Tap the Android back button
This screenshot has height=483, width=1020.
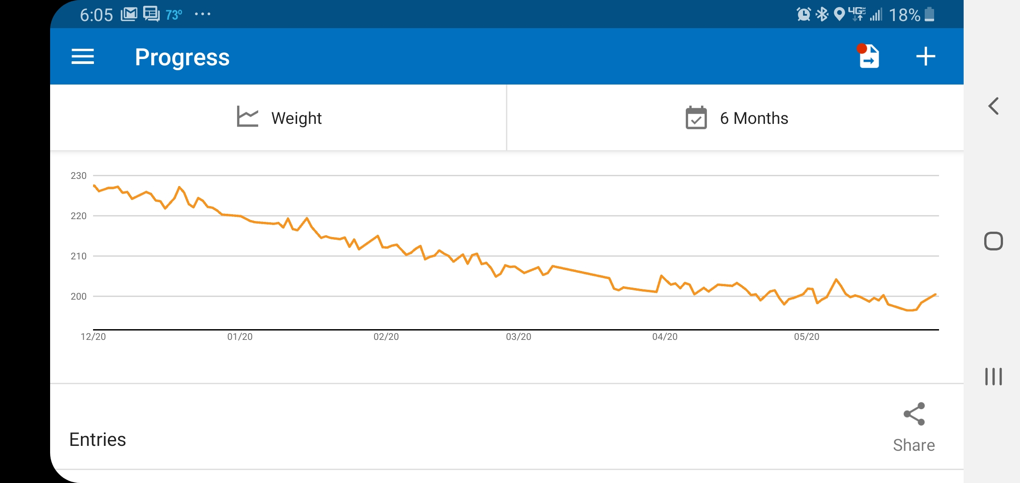pos(994,106)
